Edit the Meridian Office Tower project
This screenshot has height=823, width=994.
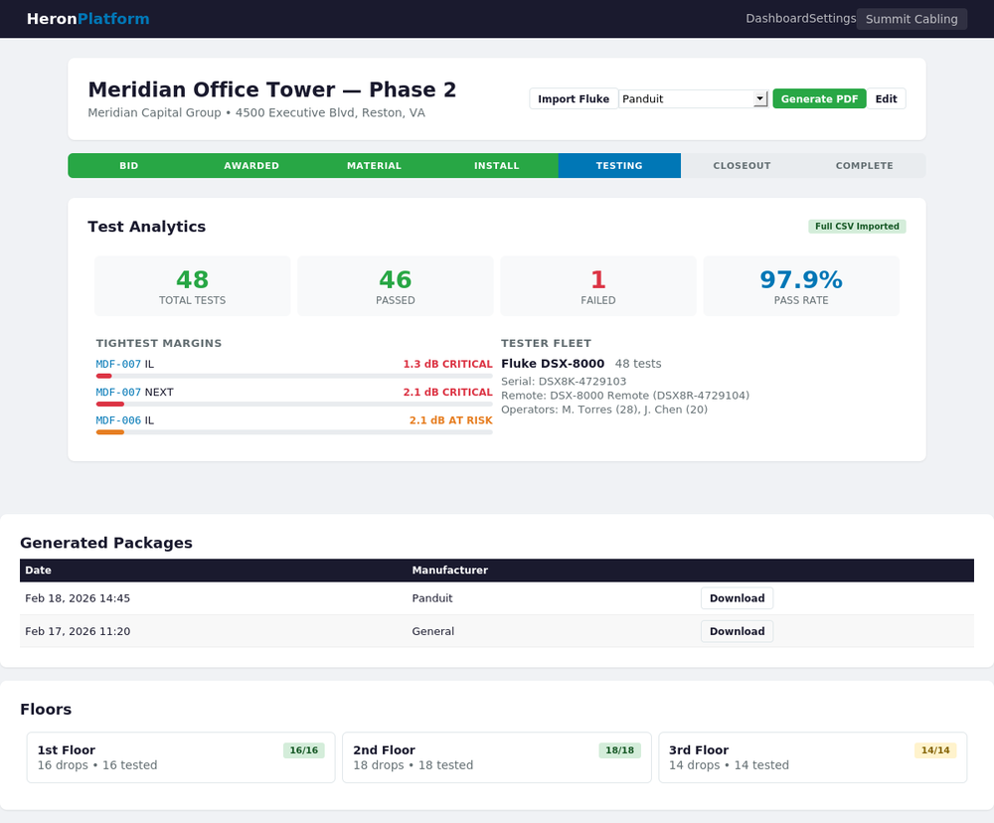886,98
